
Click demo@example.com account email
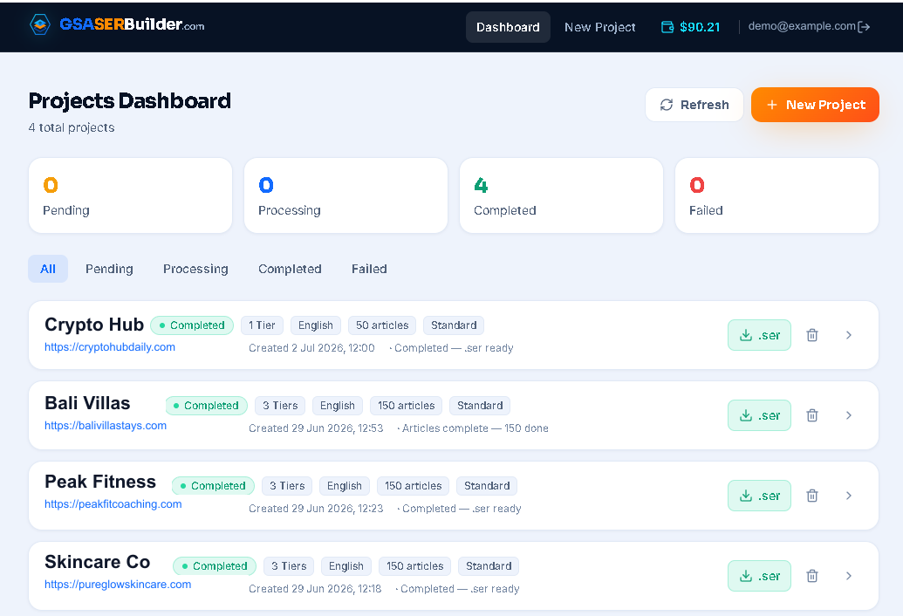click(802, 26)
